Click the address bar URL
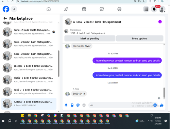Screen dimensions: 170x129 coord(40,1)
